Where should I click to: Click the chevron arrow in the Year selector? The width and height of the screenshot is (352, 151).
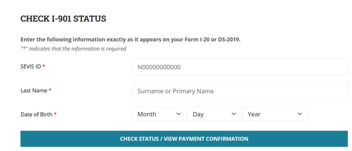coord(300,114)
